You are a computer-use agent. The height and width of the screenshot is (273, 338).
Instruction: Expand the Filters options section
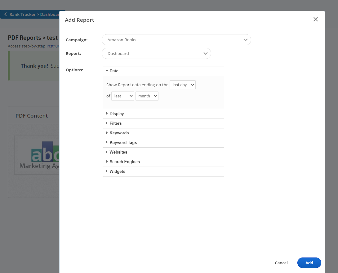(x=115, y=123)
